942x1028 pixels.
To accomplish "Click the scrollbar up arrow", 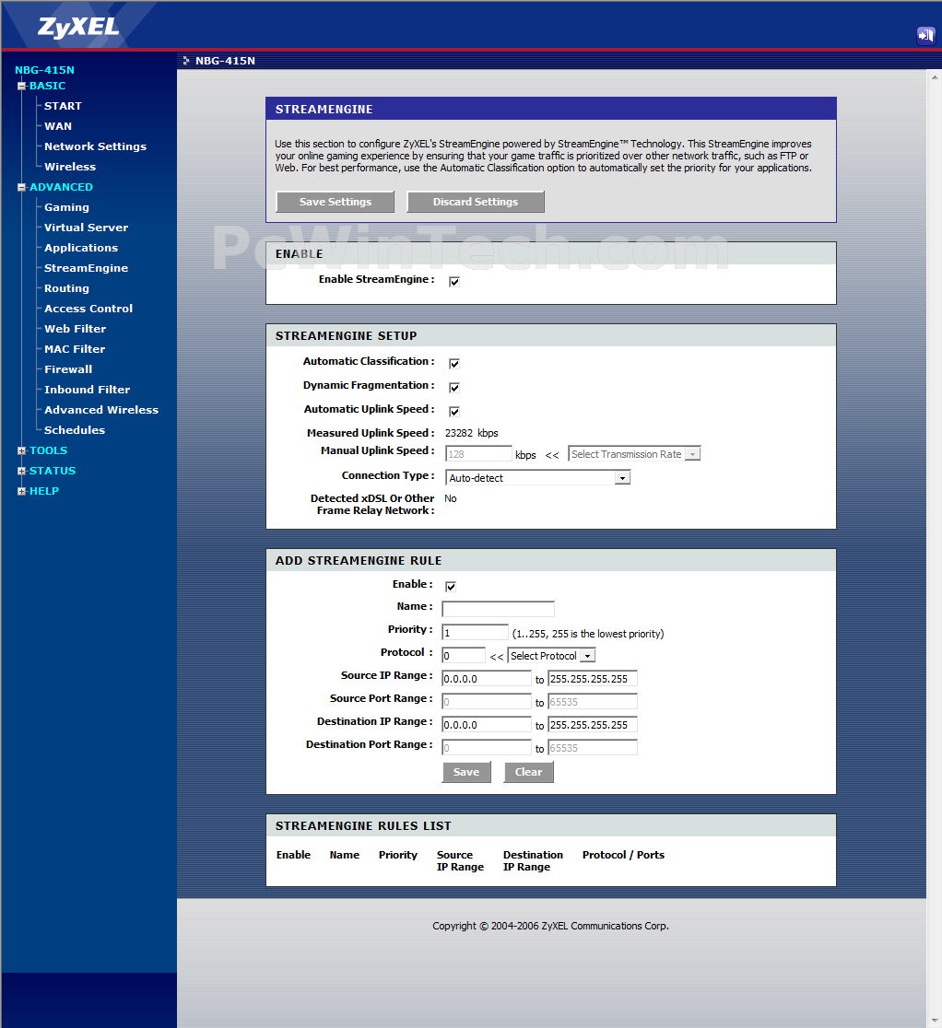I will [x=934, y=77].
